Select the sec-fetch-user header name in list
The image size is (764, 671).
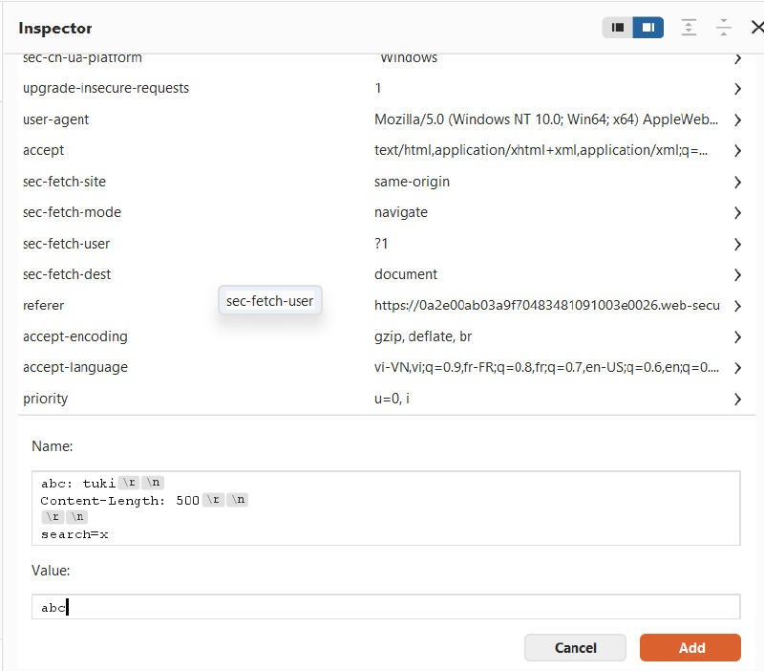click(66, 244)
